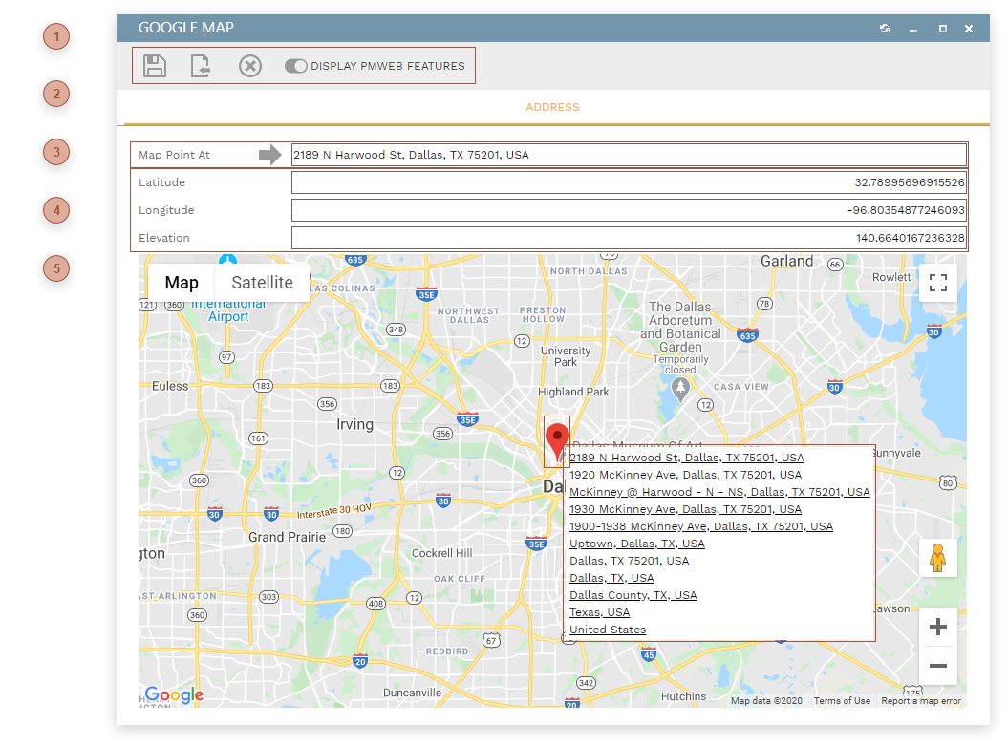Click the save and exit icon
This screenshot has height=747, width=1008.
pyautogui.click(x=202, y=65)
